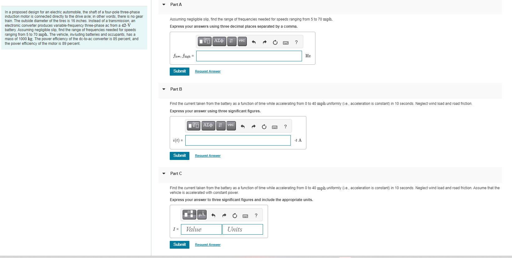
Task: Focus the f low, f high frequency input
Action: (x=249, y=56)
